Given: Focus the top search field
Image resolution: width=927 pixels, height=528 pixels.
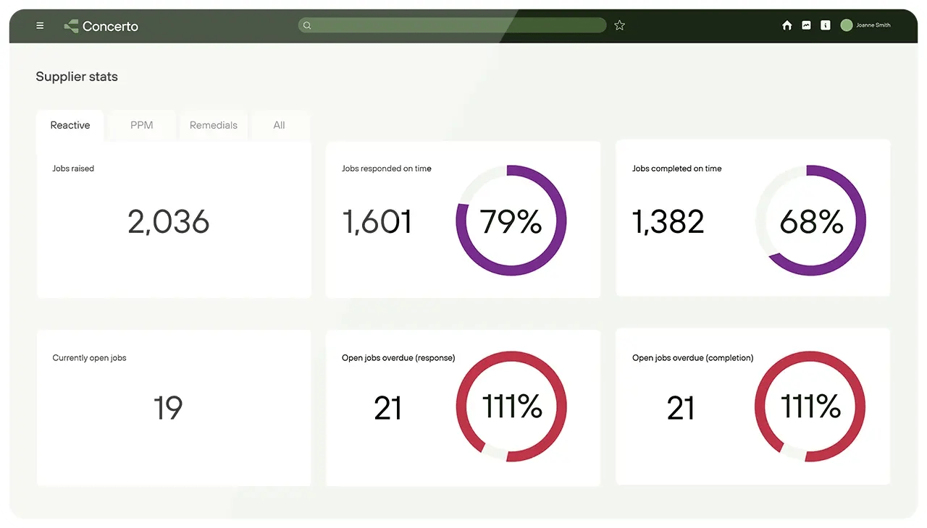Looking at the screenshot, I should click(x=452, y=25).
